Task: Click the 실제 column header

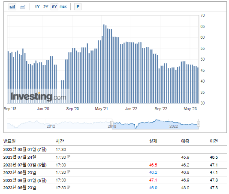Action: pos(153,141)
